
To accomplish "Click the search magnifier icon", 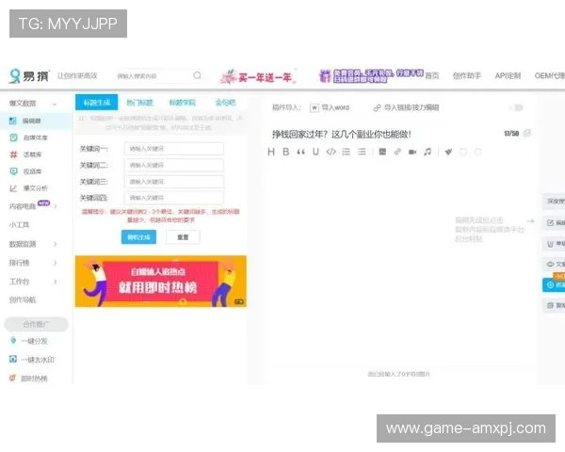I will 197,75.
